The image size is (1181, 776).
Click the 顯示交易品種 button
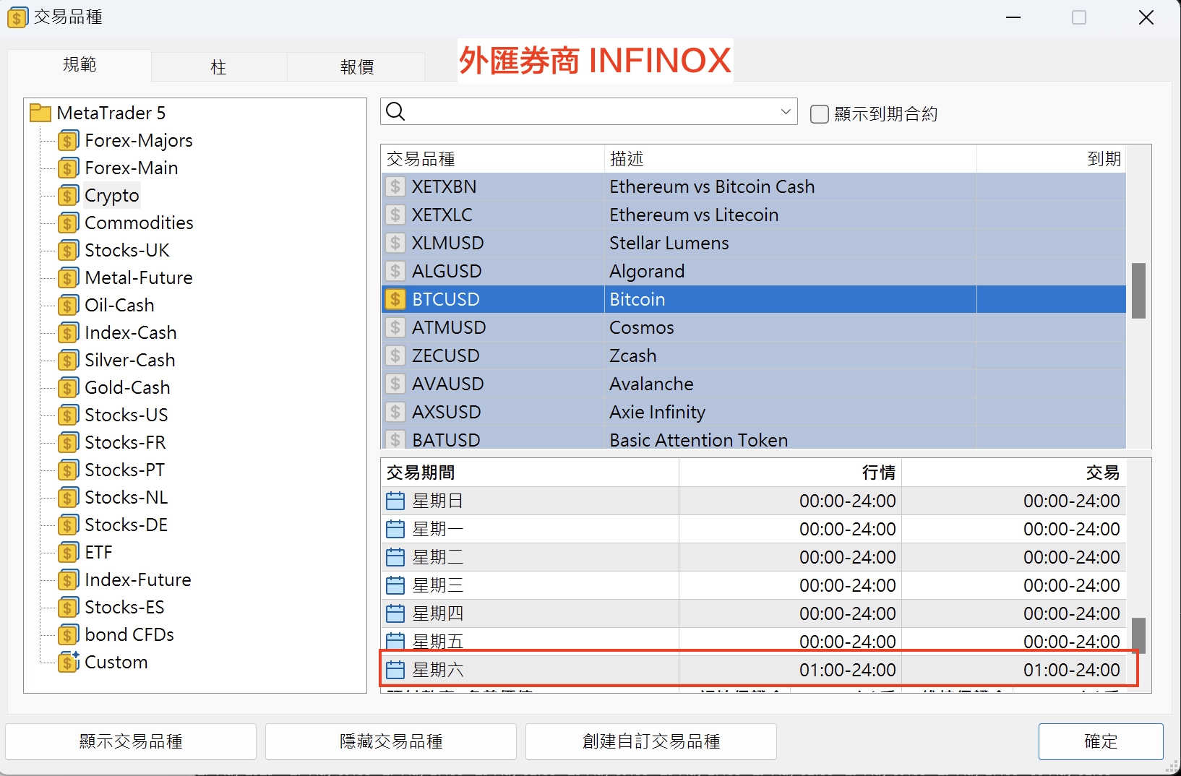pos(131,741)
